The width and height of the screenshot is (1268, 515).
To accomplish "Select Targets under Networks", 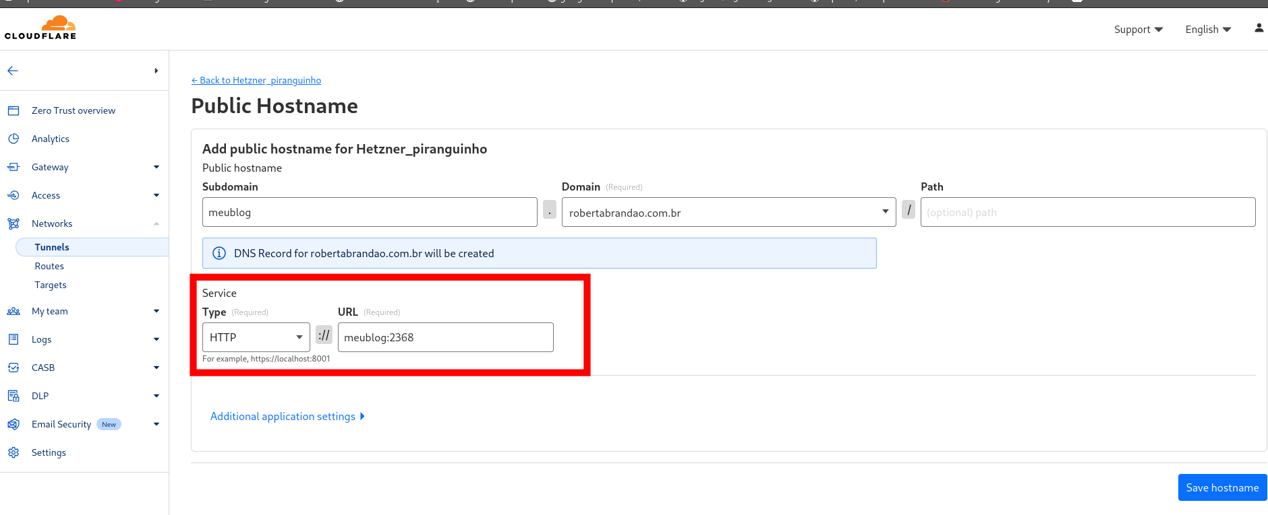I will tap(51, 285).
